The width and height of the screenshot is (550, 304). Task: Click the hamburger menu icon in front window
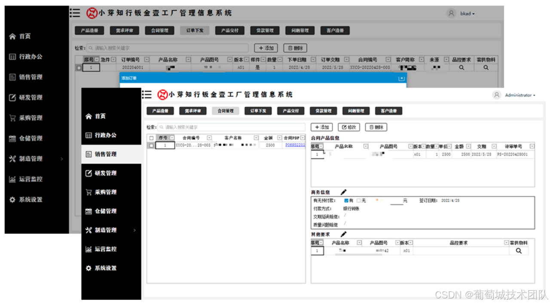point(147,95)
